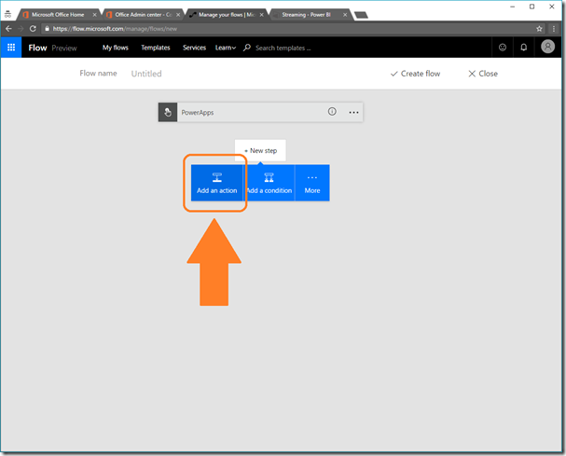Click the Untitled flow name field

[x=146, y=74]
